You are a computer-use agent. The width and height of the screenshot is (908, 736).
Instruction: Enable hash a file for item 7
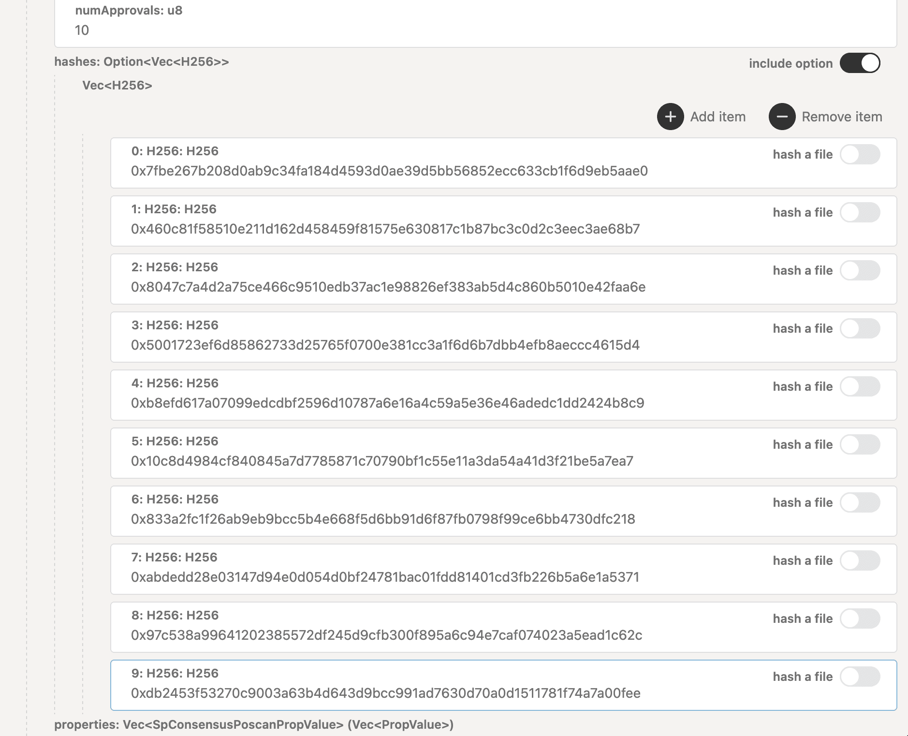coord(860,560)
